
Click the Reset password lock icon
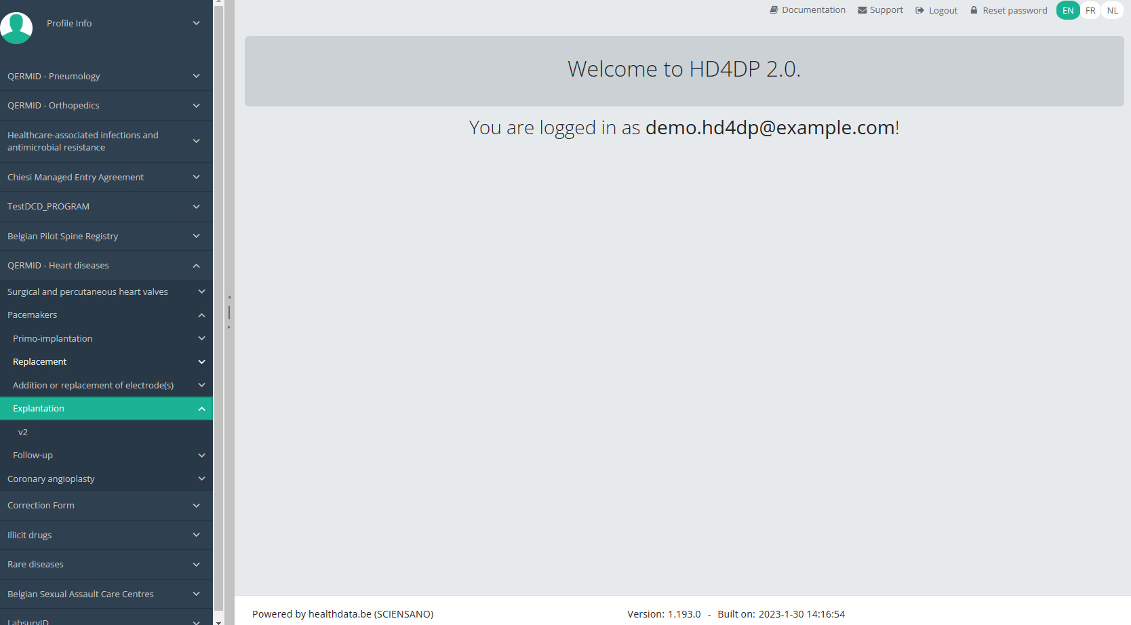pyautogui.click(x=974, y=10)
